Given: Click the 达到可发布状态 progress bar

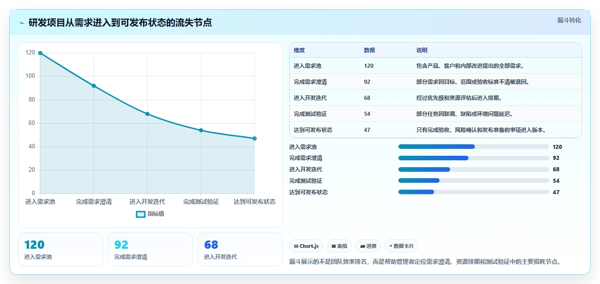Looking at the screenshot, I should tap(473, 192).
